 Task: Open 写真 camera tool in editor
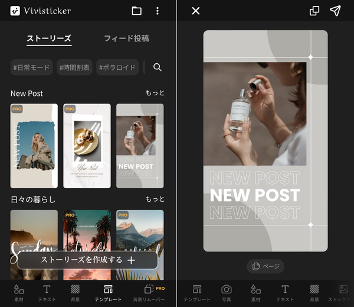[227, 293]
